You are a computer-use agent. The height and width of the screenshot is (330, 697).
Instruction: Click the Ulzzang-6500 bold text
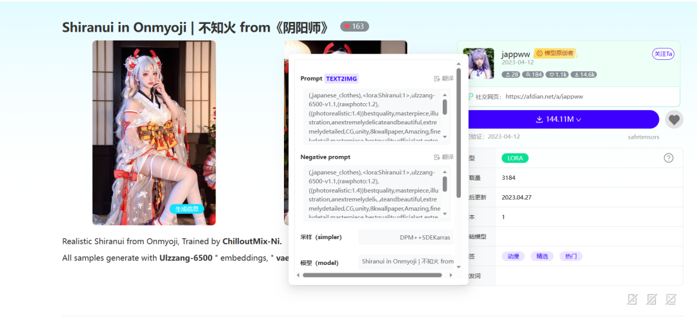click(x=186, y=258)
